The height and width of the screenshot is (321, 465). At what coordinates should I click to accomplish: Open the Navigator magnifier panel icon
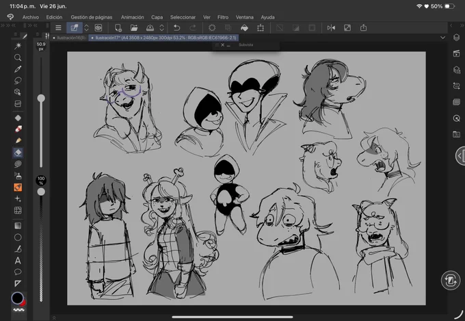tap(456, 118)
